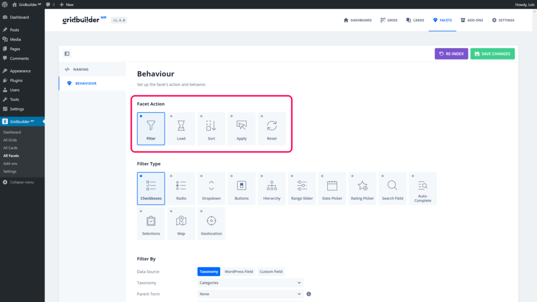Open Add-ons submenu link
The image size is (537, 302).
click(x=10, y=164)
